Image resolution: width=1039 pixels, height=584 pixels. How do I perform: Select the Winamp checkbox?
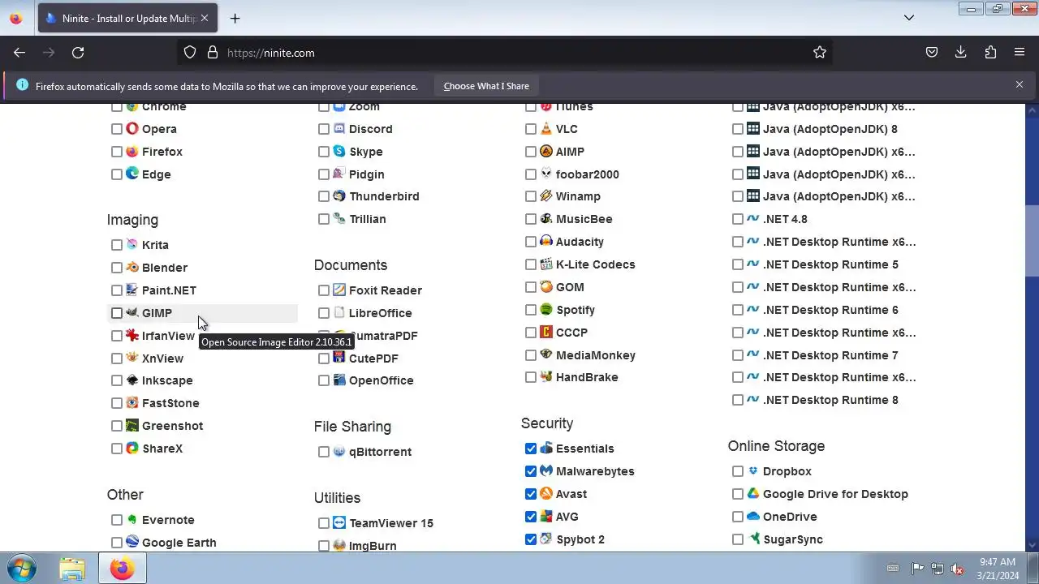(531, 196)
